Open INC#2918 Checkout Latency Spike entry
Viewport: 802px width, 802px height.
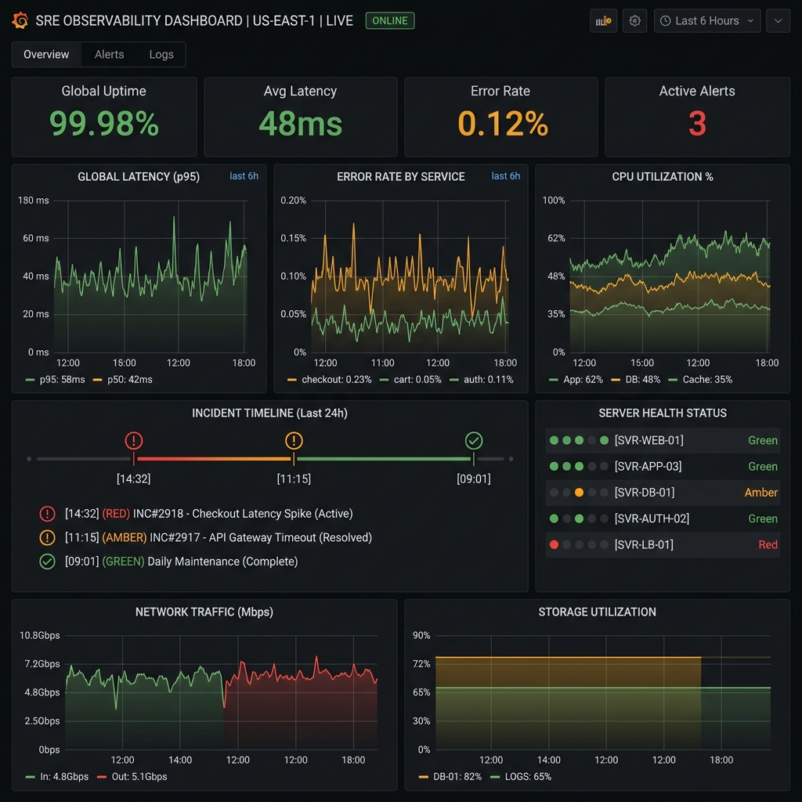coord(208,514)
